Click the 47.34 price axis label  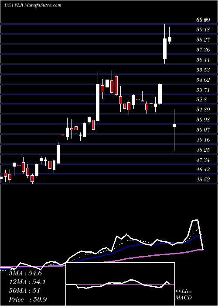point(203,160)
